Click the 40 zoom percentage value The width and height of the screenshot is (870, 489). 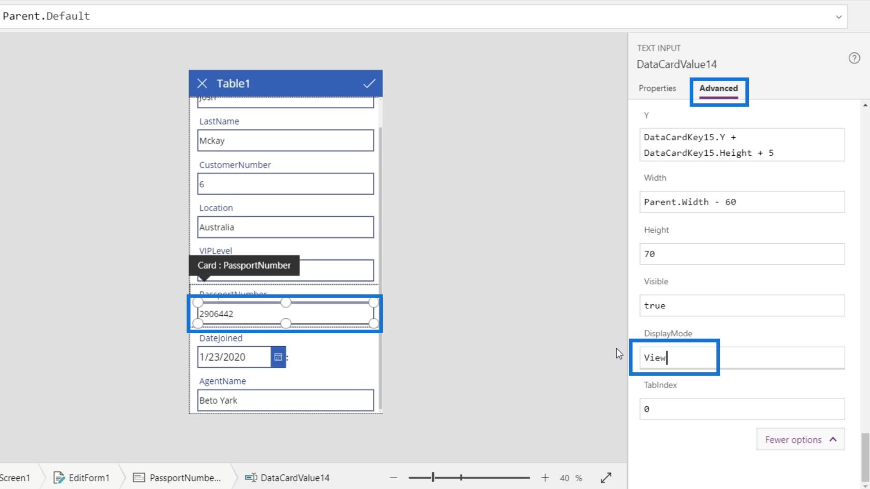[564, 478]
